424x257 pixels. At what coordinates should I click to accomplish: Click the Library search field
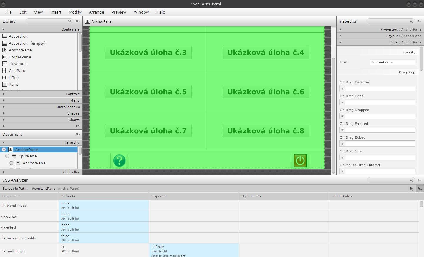click(x=49, y=21)
